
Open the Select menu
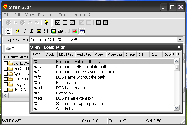[x=64, y=15]
